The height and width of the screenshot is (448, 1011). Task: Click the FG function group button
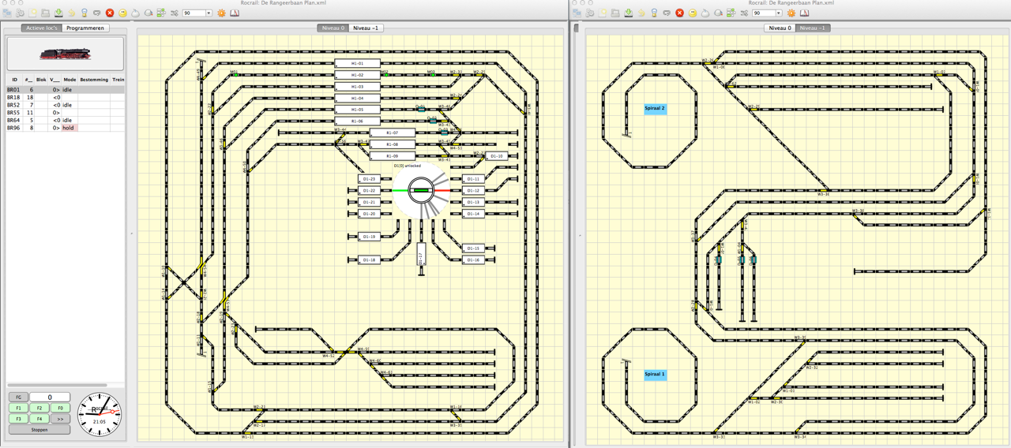pyautogui.click(x=17, y=398)
